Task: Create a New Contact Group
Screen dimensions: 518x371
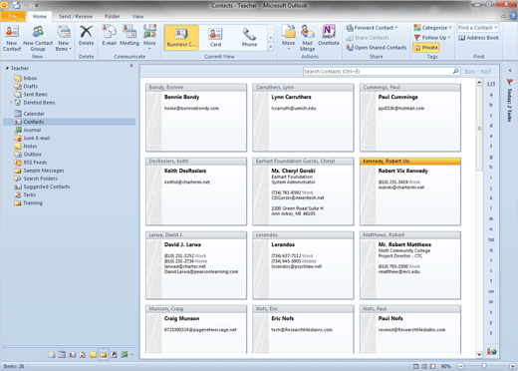Action: [38, 38]
